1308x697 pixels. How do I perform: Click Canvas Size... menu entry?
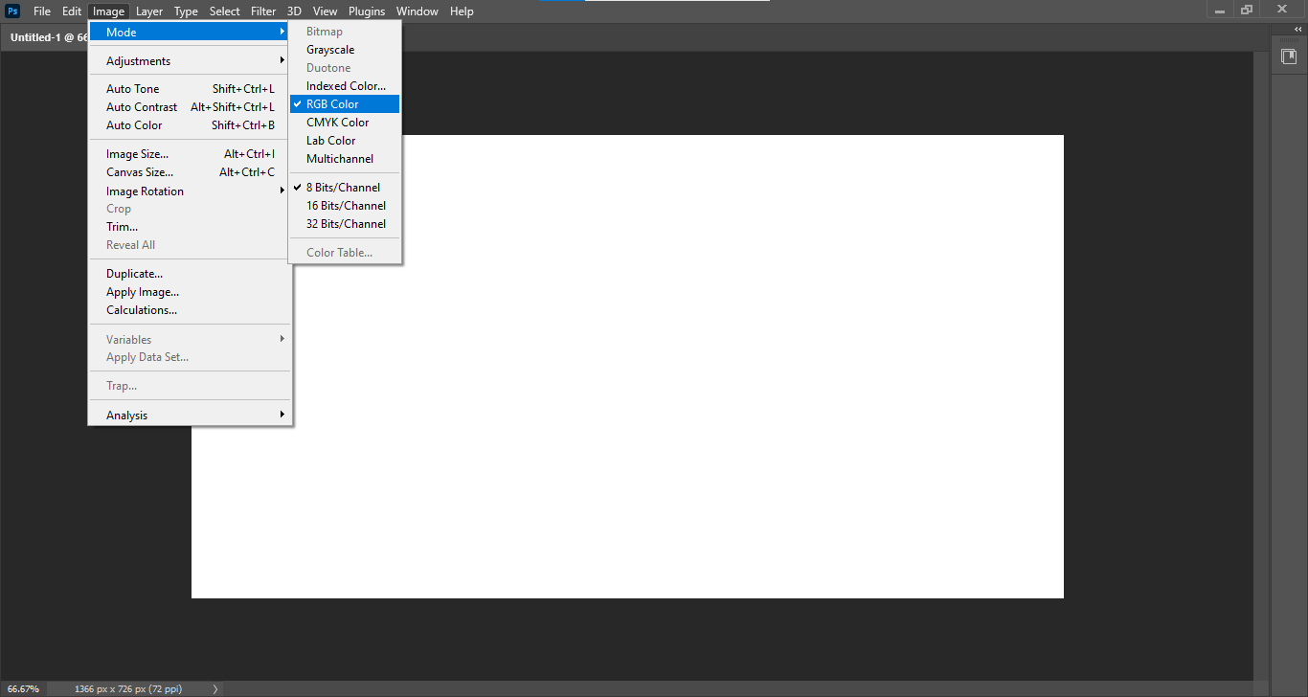[140, 172]
